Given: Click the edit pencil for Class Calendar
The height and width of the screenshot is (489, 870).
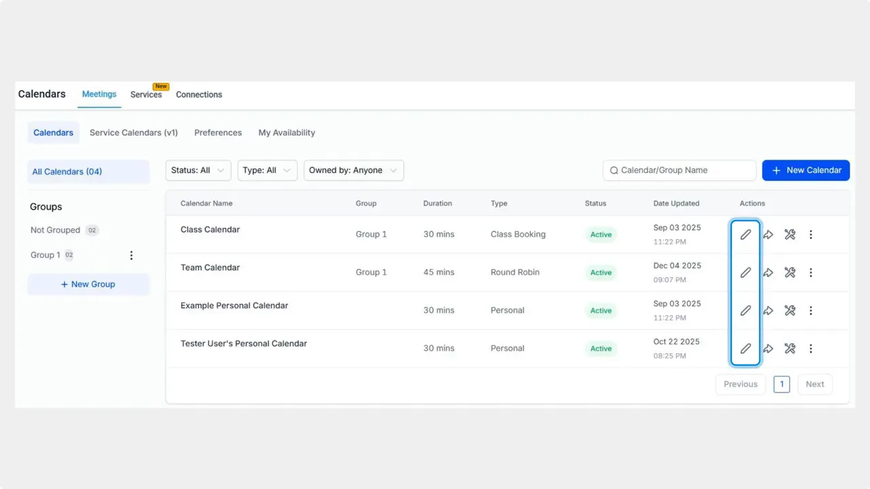Looking at the screenshot, I should [746, 234].
